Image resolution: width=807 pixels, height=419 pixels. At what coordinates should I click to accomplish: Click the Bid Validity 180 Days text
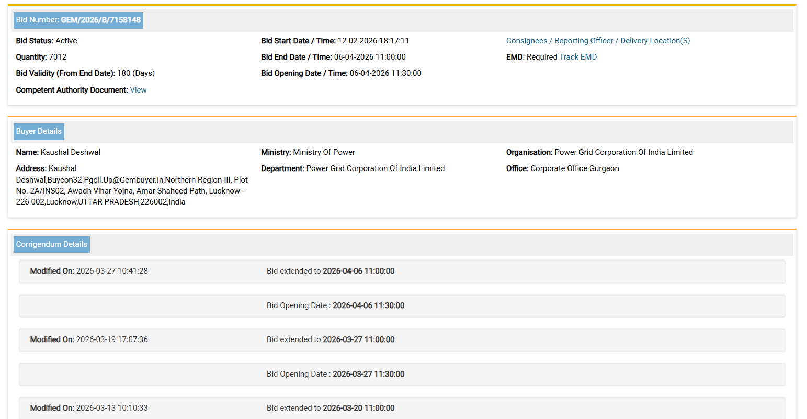coord(136,73)
